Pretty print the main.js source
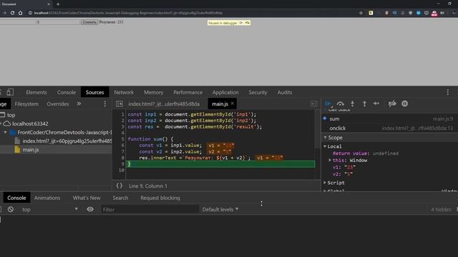 [x=120, y=186]
